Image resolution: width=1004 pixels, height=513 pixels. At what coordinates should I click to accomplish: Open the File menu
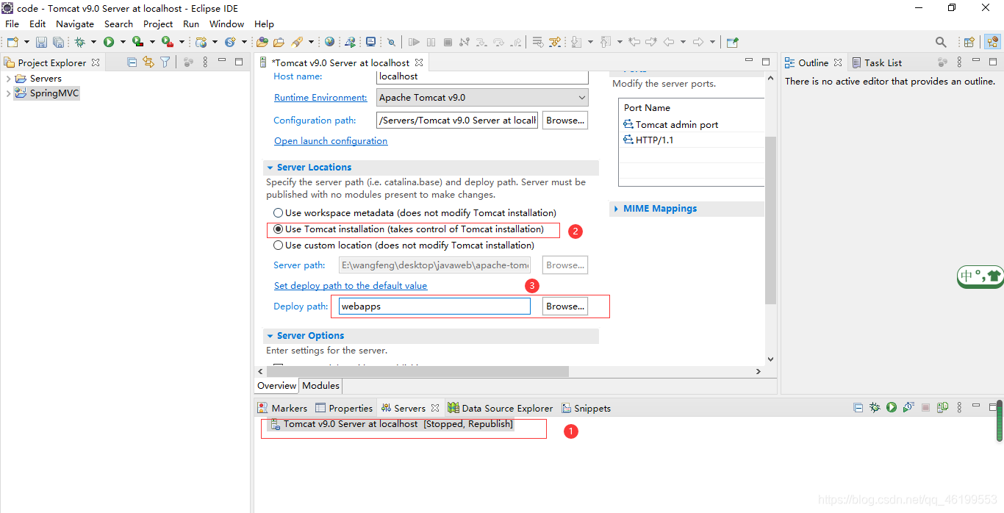(12, 24)
